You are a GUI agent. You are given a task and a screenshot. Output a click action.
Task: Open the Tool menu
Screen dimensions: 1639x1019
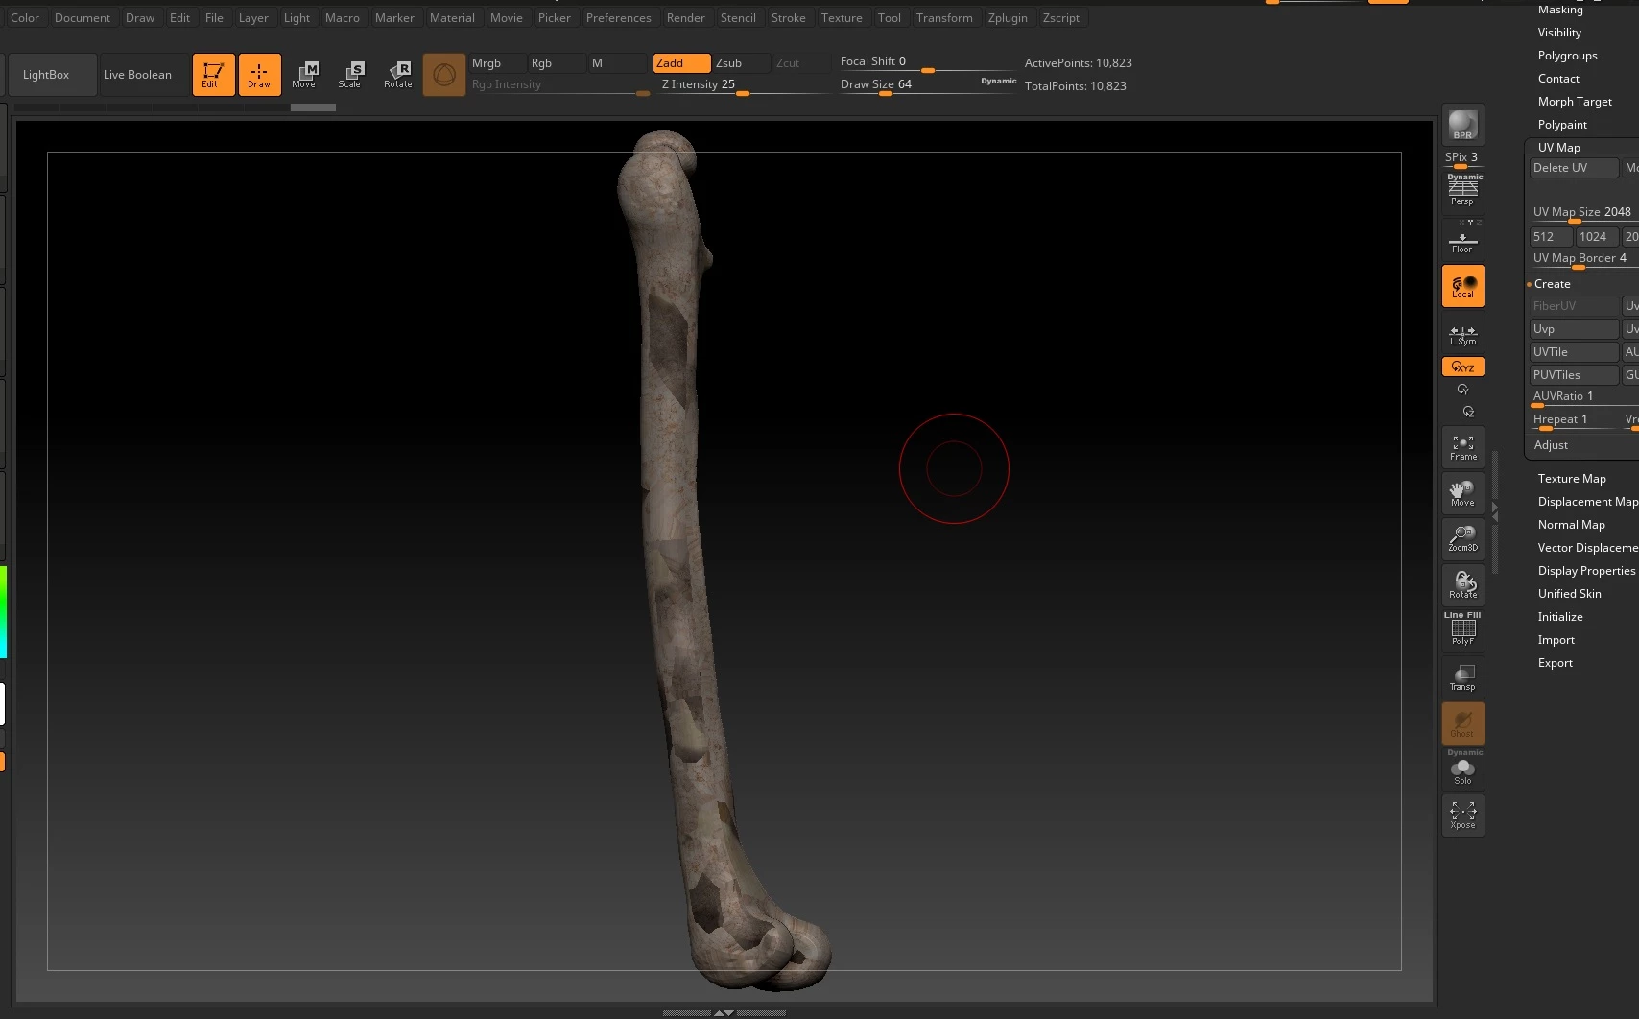(x=889, y=18)
